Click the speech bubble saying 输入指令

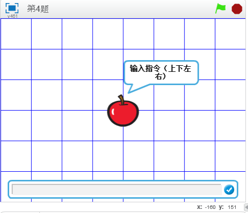click(x=161, y=72)
